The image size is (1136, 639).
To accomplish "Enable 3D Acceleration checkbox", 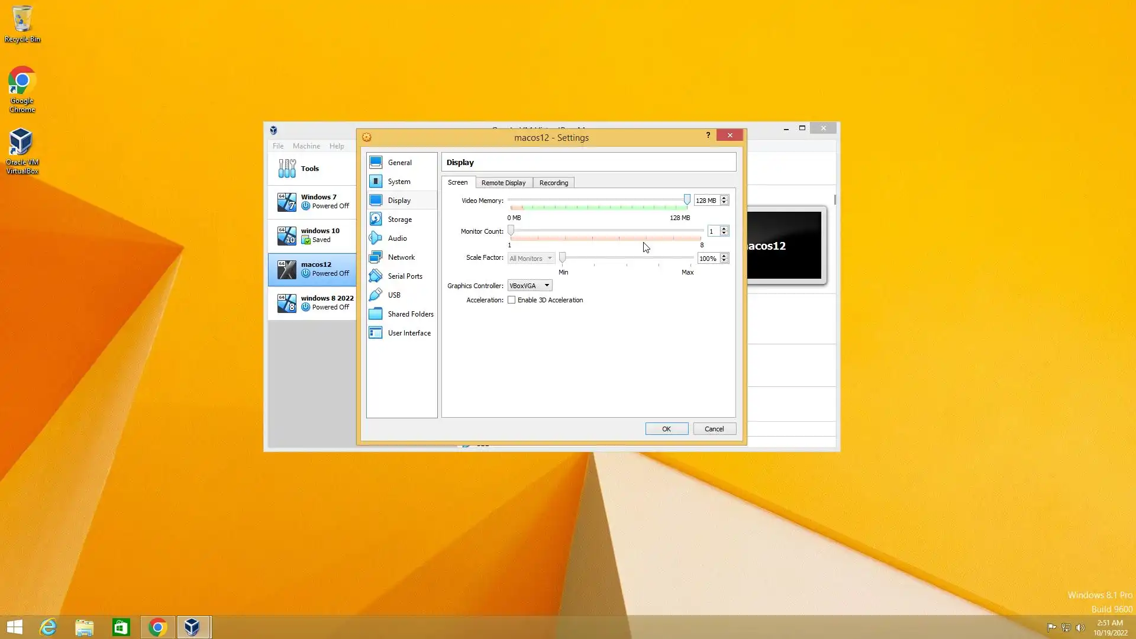I will point(512,300).
